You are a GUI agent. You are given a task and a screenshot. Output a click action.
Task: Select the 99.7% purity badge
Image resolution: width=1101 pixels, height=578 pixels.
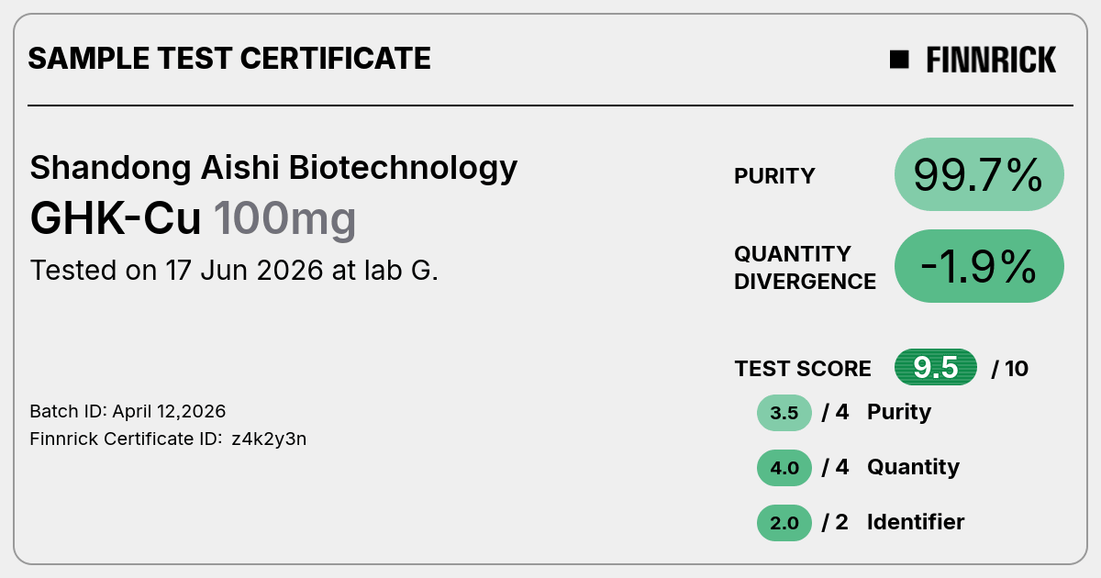(979, 174)
